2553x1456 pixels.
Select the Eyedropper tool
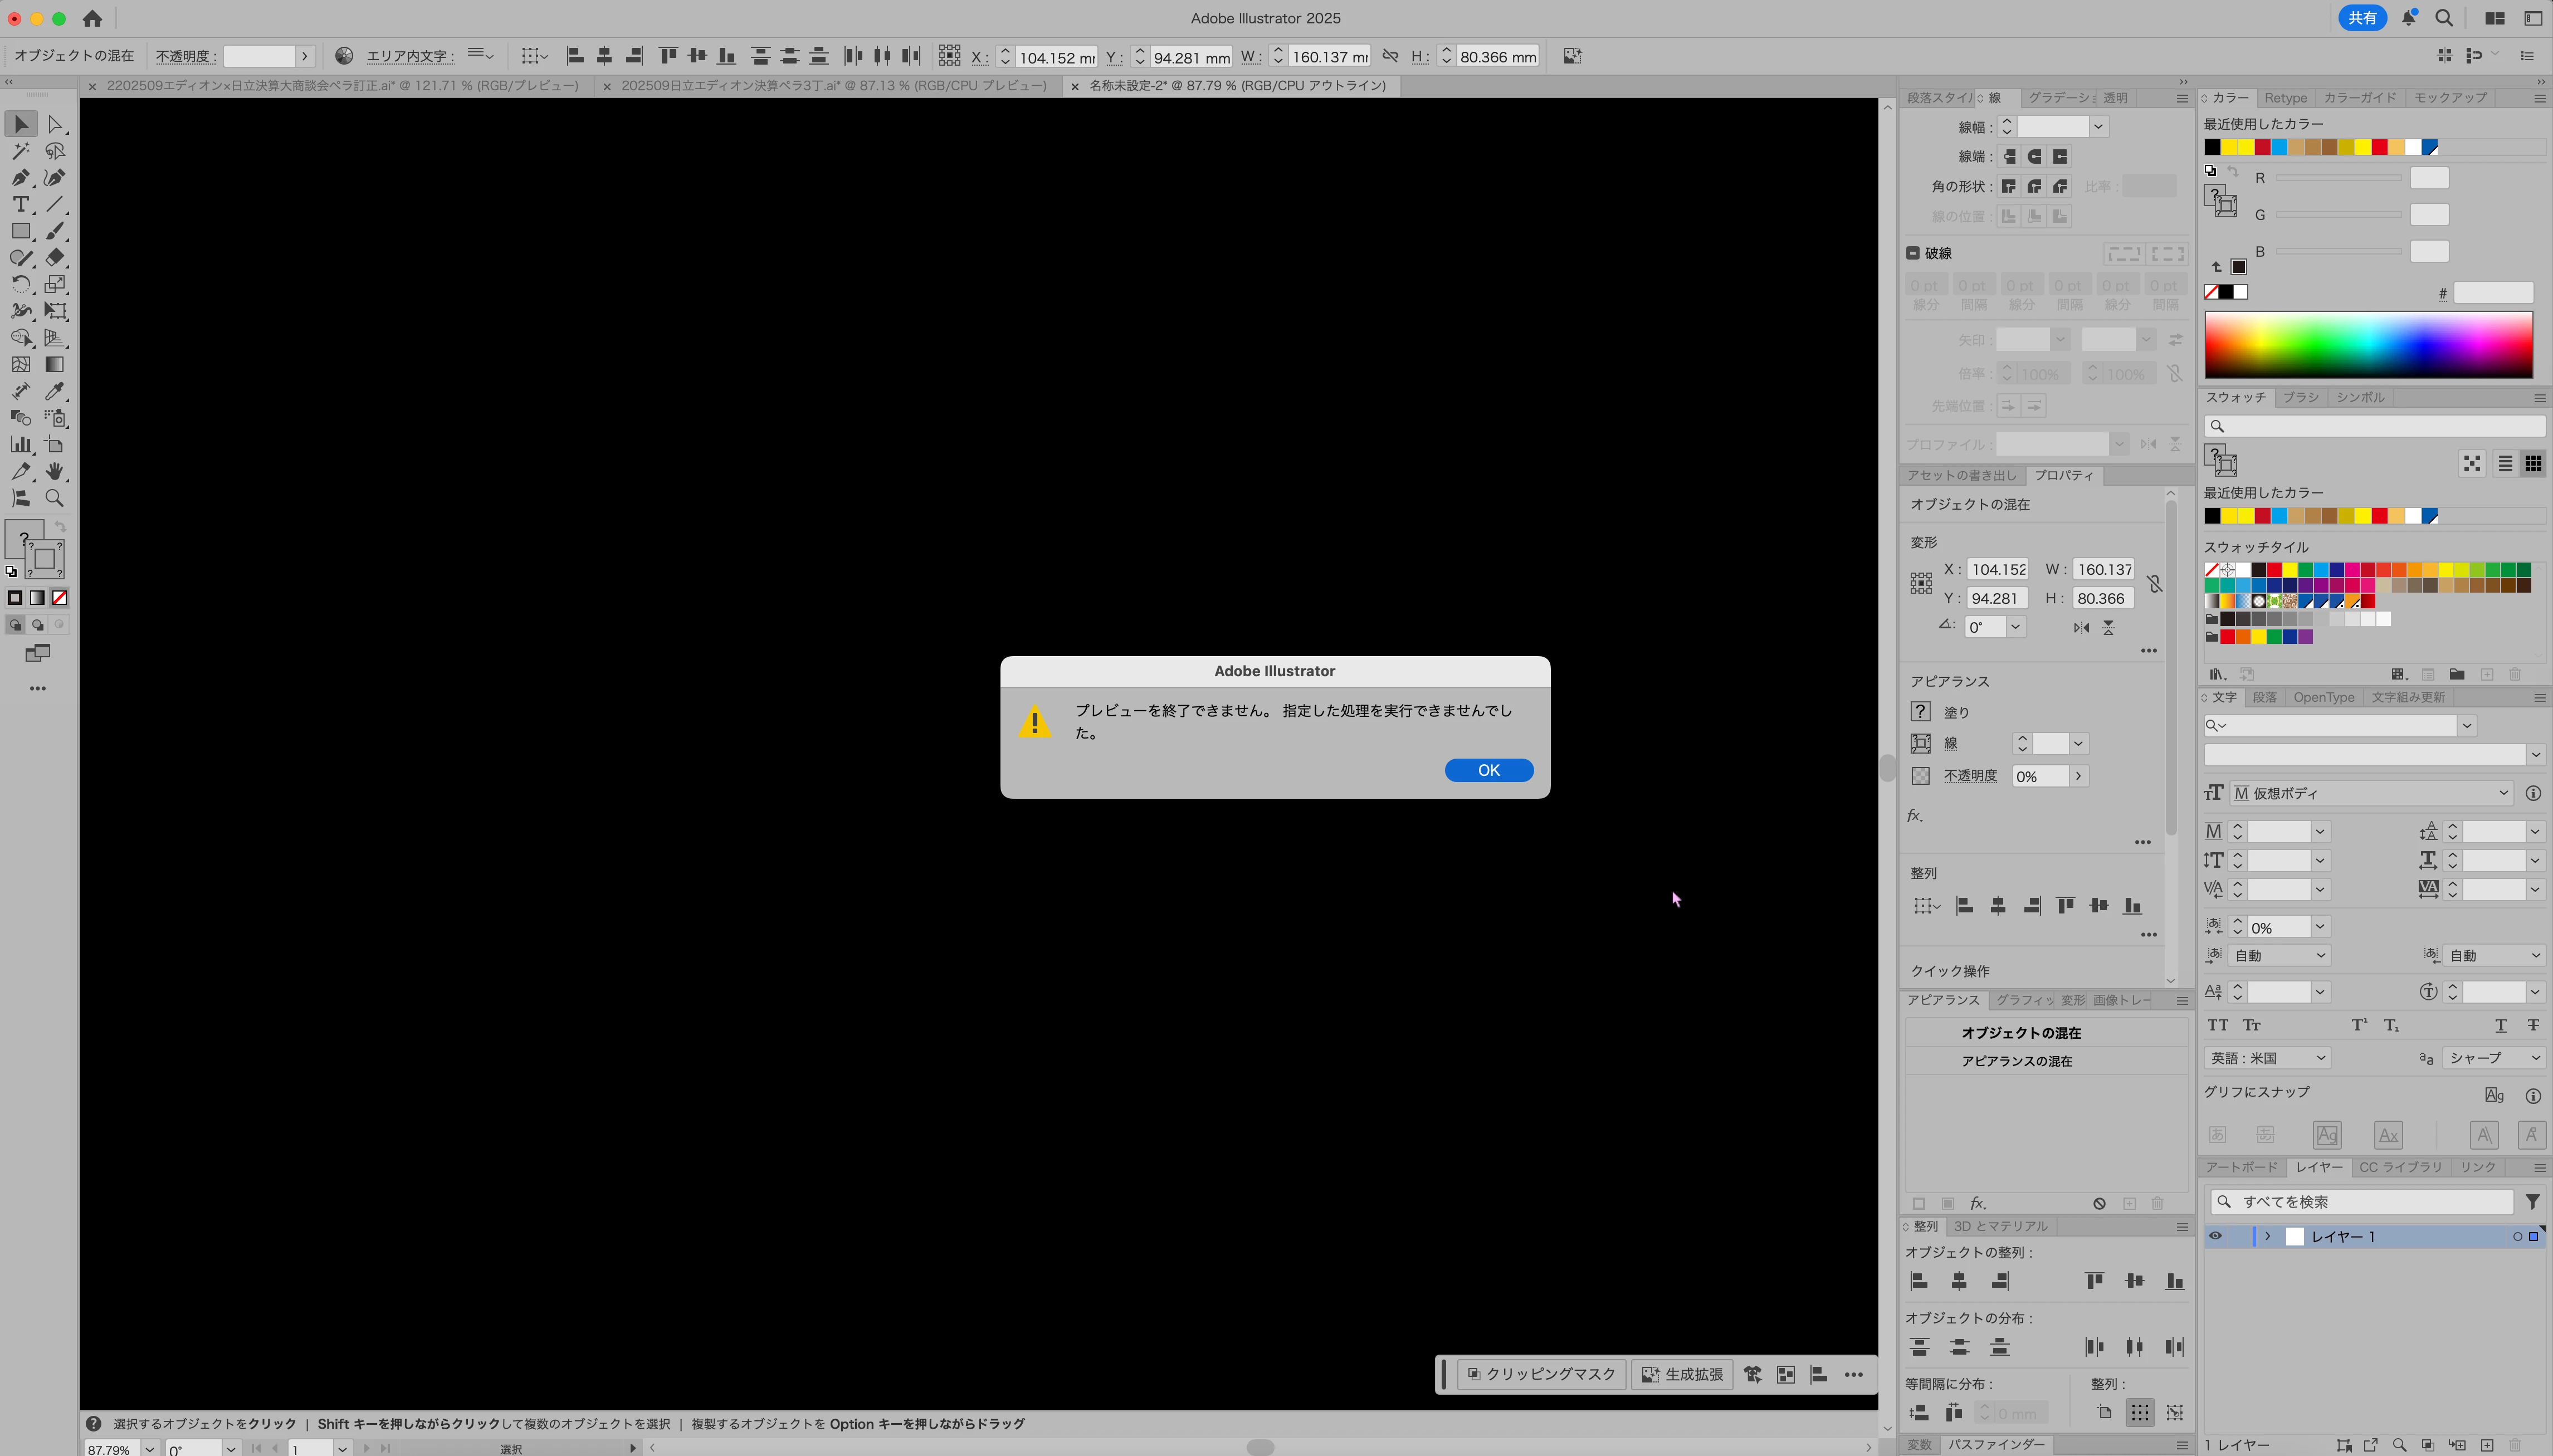coord(55,391)
